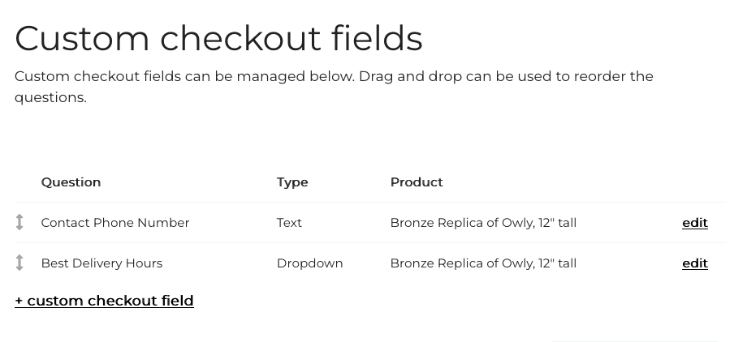
Task: Grab the Best Delivery Hours reorder handle
Action: tap(19, 263)
